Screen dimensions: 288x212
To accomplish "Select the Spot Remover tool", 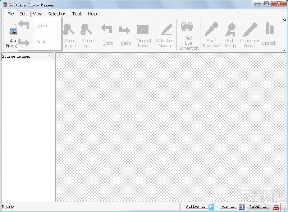I will click(x=211, y=35).
